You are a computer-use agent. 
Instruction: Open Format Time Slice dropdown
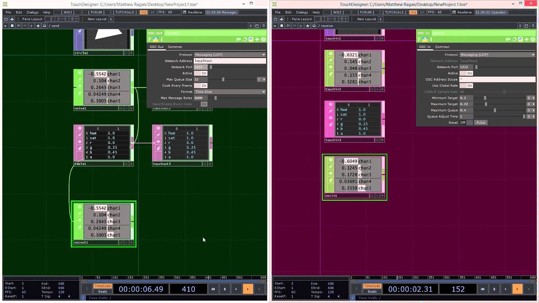click(x=230, y=92)
